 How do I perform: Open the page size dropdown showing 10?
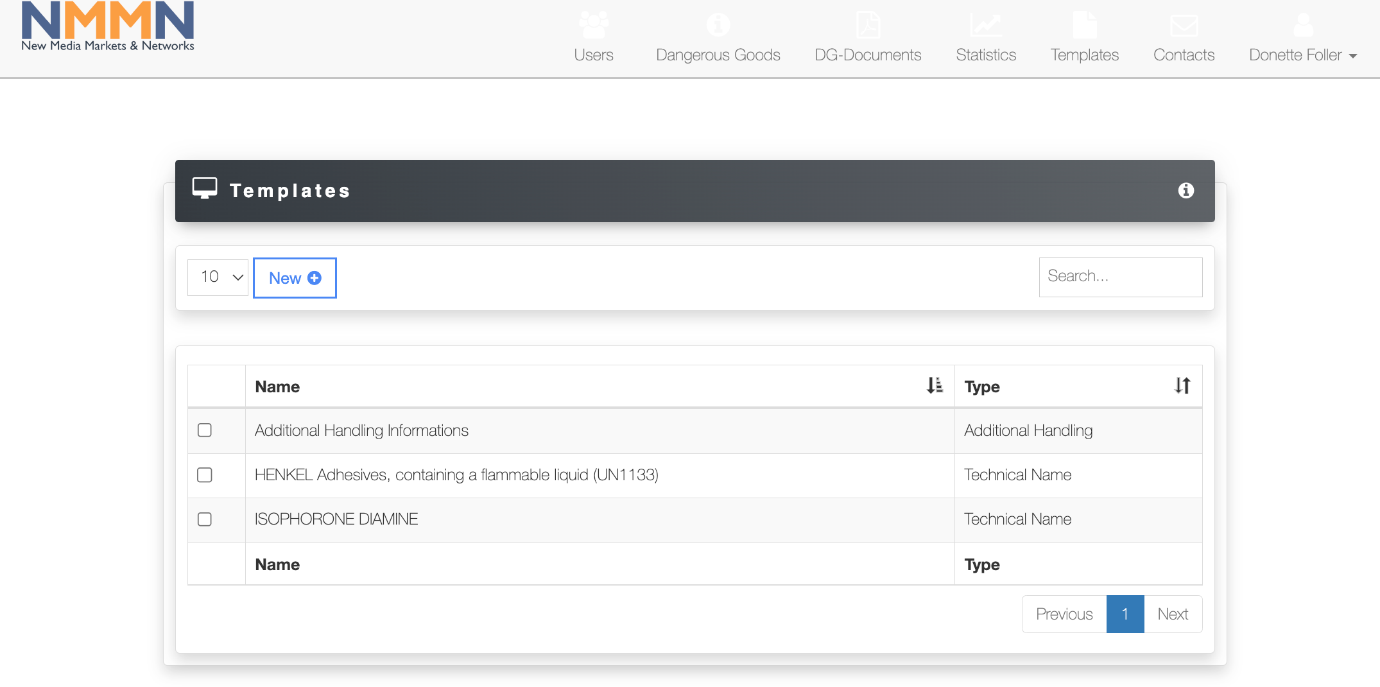(218, 277)
